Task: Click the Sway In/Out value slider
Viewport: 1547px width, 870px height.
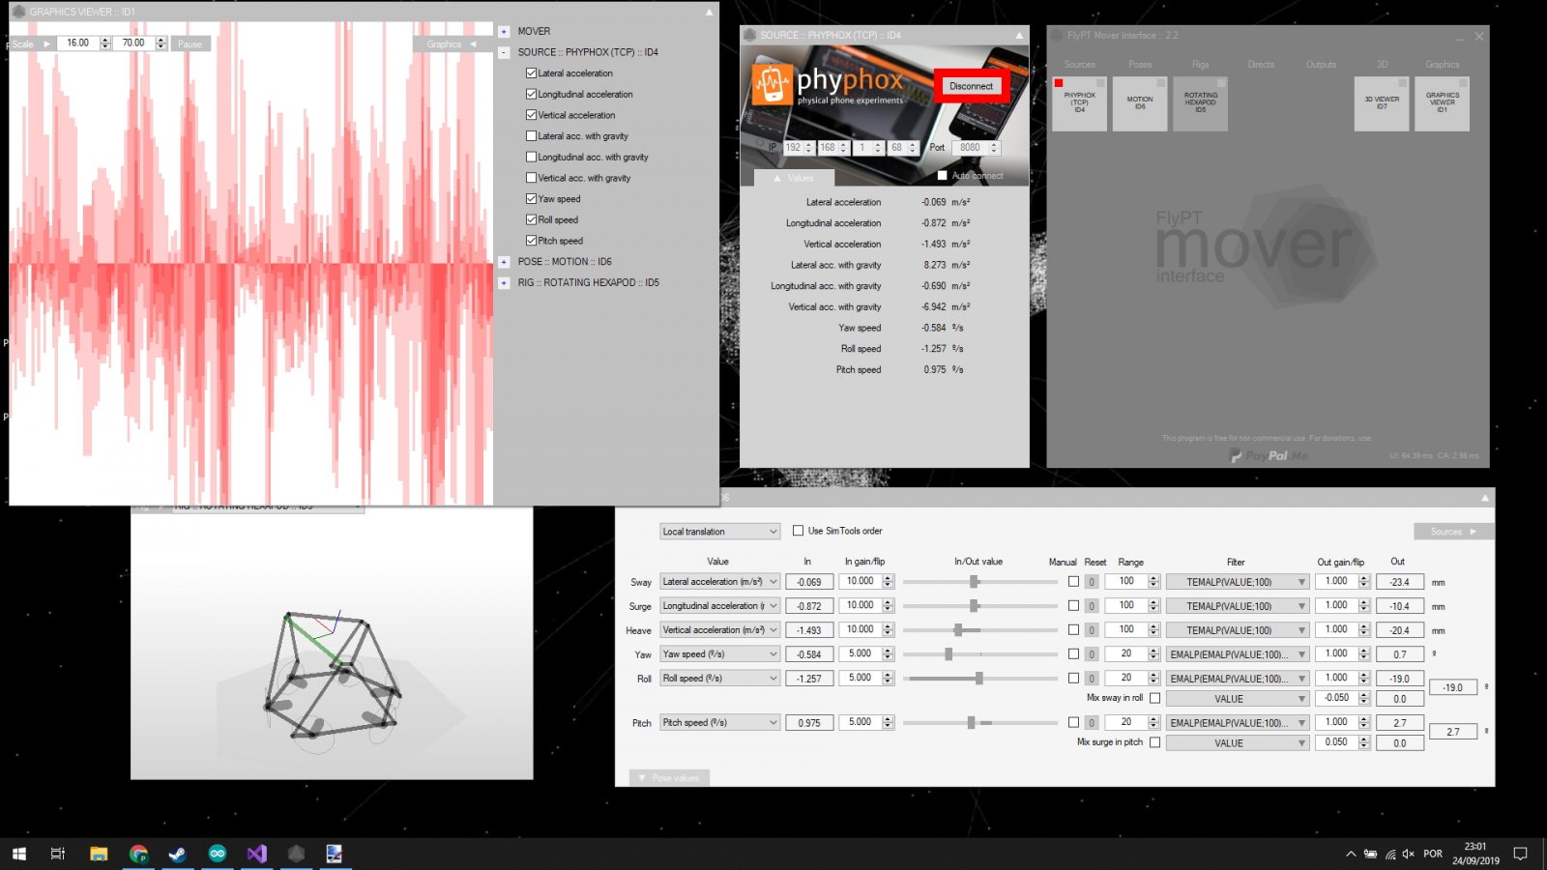Action: tap(979, 582)
